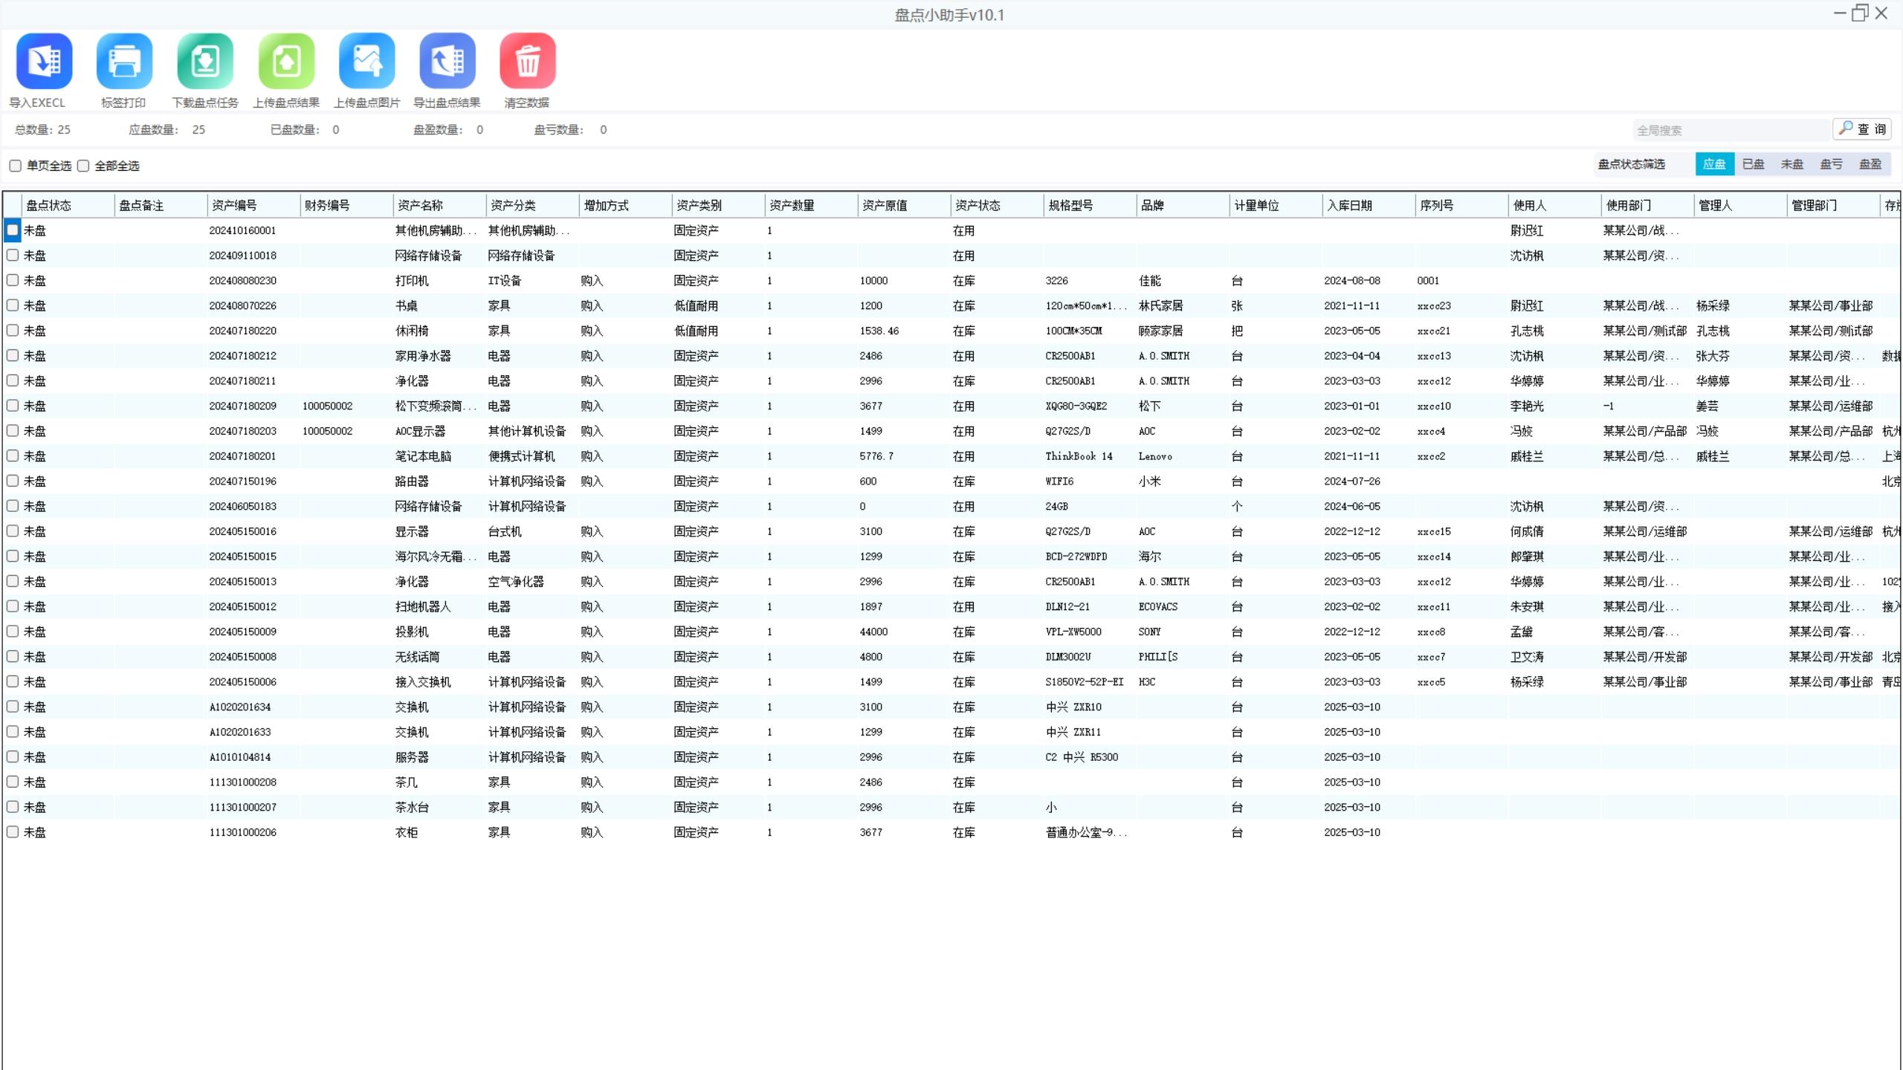Viewport: 1903px width, 1070px height.
Task: Click the 导入EXECL import icon
Action: (x=44, y=61)
